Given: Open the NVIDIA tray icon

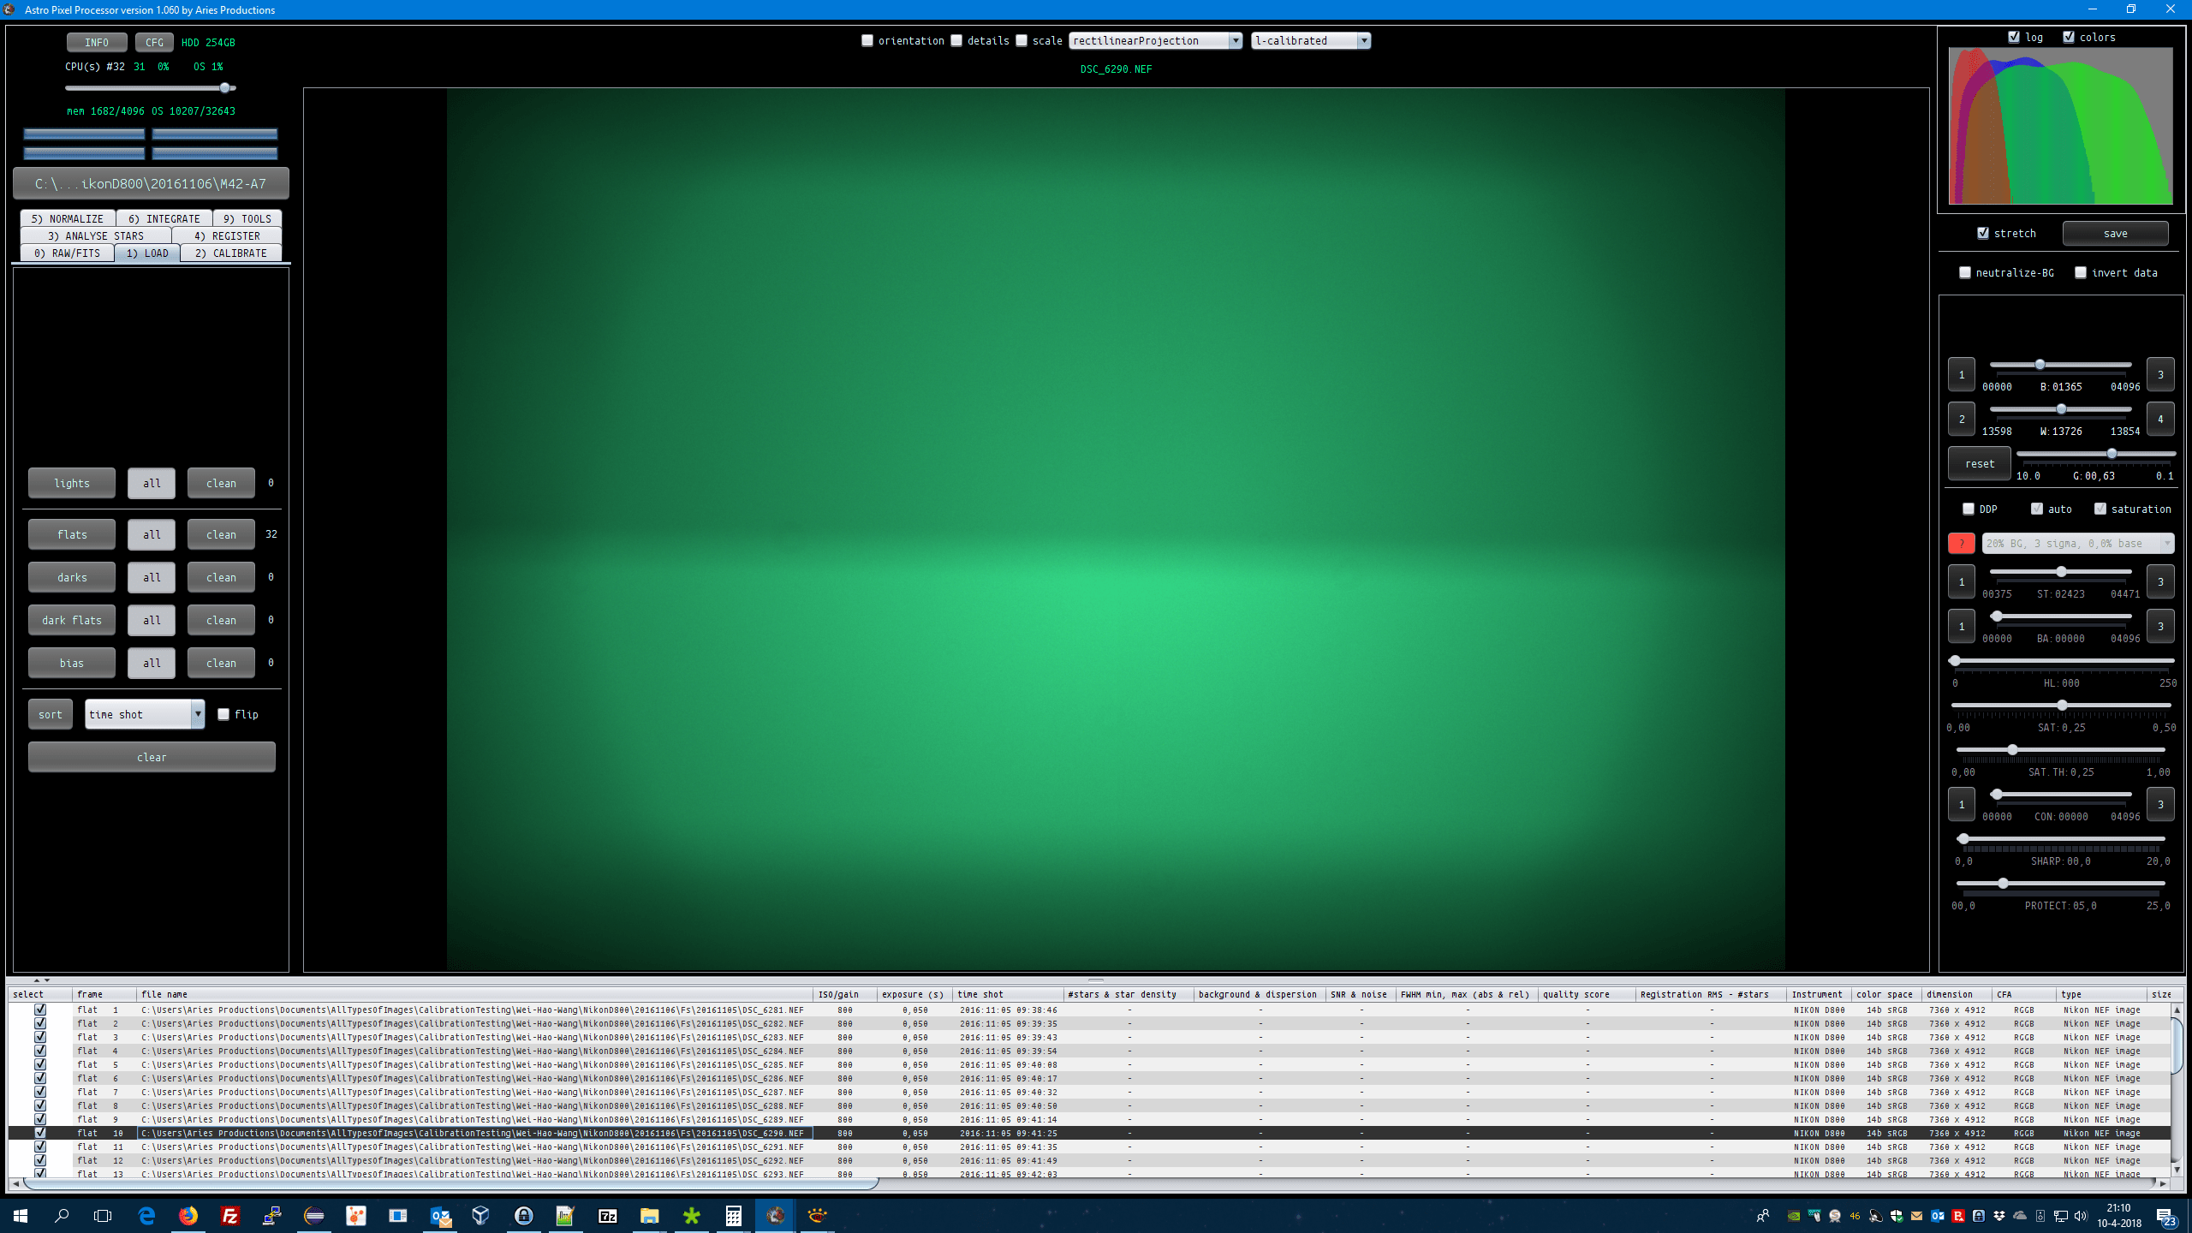Looking at the screenshot, I should (x=1793, y=1216).
